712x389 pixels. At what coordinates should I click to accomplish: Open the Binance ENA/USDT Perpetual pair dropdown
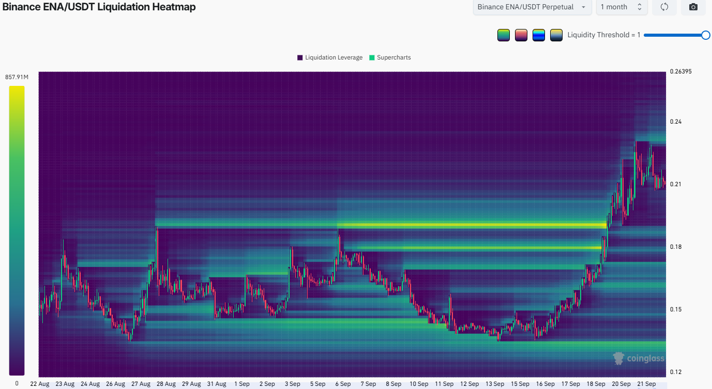pyautogui.click(x=532, y=7)
